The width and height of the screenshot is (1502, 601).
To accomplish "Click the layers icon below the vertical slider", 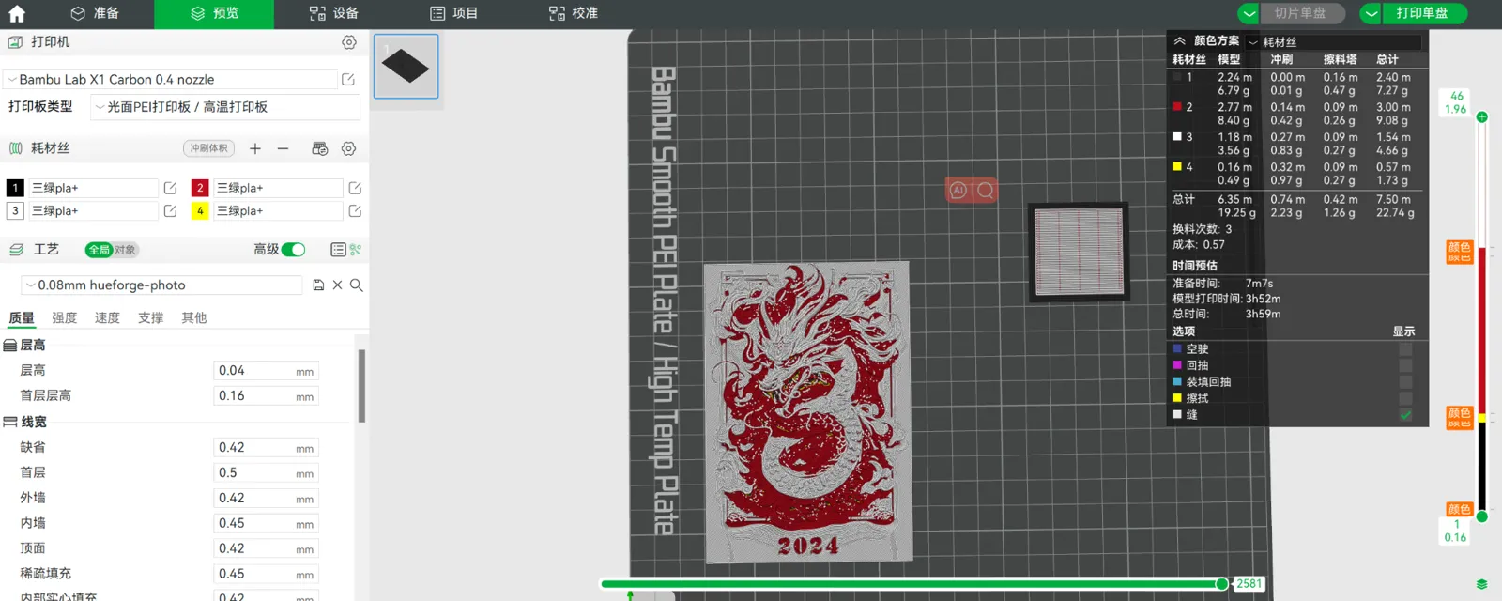I will [1481, 584].
